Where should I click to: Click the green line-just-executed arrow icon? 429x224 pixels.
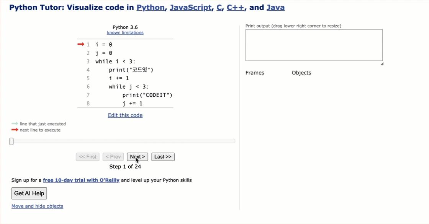[x=15, y=124]
